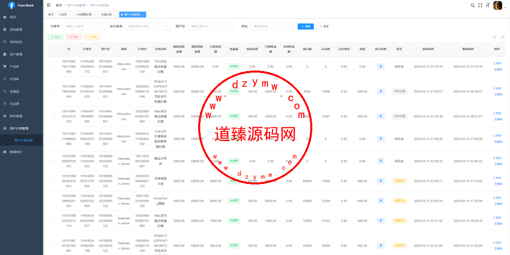Viewport: 510px width, 255px height.
Task: Open the header search magnifier icon
Action: [473, 5]
